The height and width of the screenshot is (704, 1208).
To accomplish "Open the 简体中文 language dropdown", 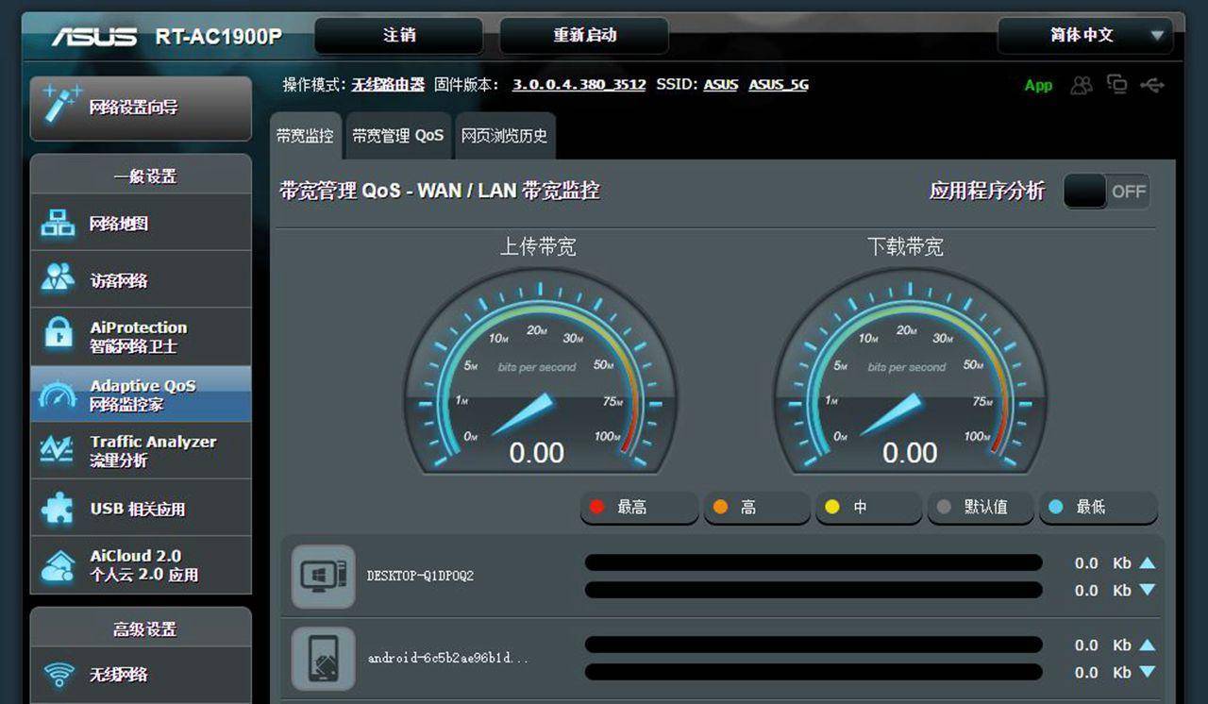I will 1084,36.
